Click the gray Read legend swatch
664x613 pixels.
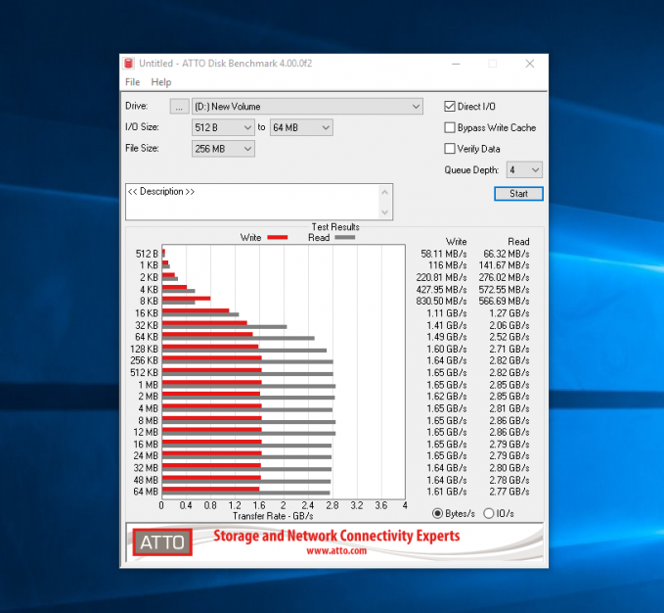pyautogui.click(x=344, y=237)
